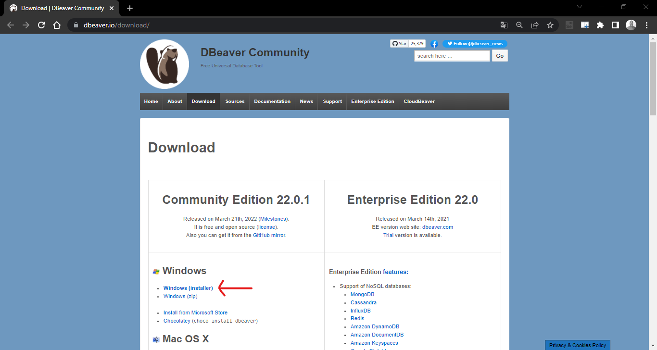Download the Windows (zip) link
Screen dimensions: 657x350
coord(180,296)
